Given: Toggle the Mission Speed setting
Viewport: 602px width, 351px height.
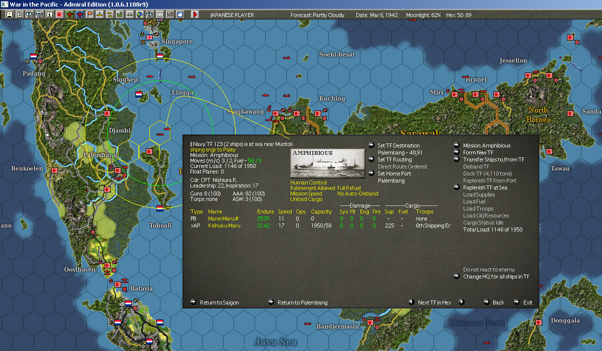Looking at the screenshot, I should (306, 193).
